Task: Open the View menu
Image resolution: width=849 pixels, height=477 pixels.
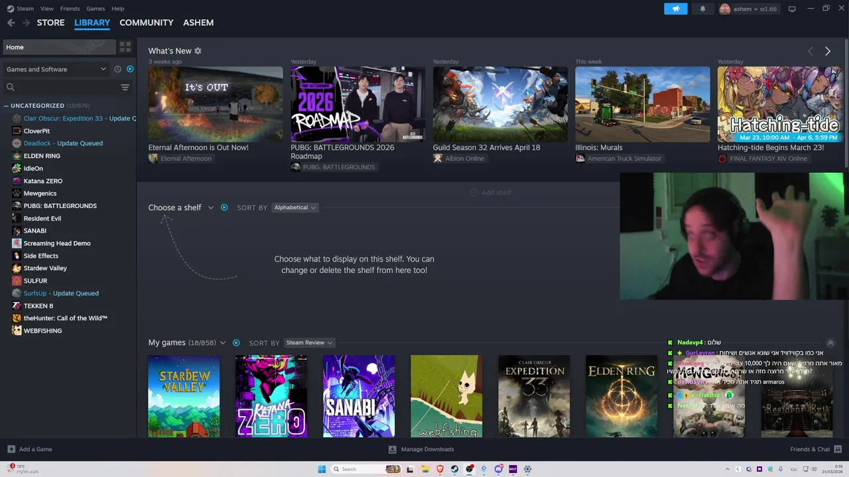Action: (x=46, y=9)
